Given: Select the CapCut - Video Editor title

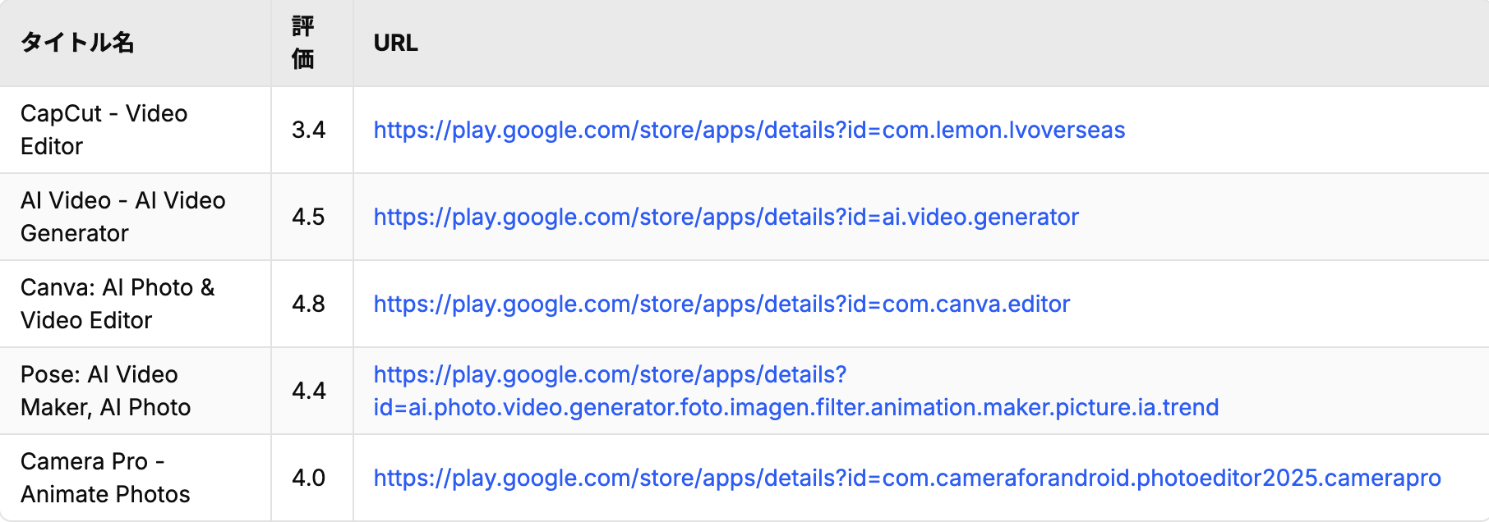Looking at the screenshot, I should point(104,130).
